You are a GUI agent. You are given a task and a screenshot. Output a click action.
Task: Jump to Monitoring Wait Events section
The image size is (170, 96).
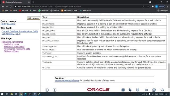tap(14, 47)
